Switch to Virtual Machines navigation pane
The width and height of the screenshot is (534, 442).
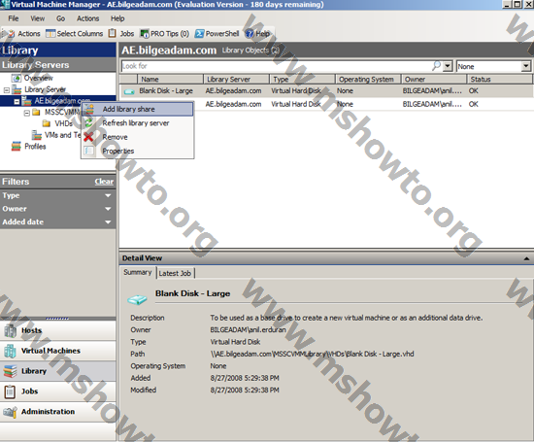(x=58, y=351)
